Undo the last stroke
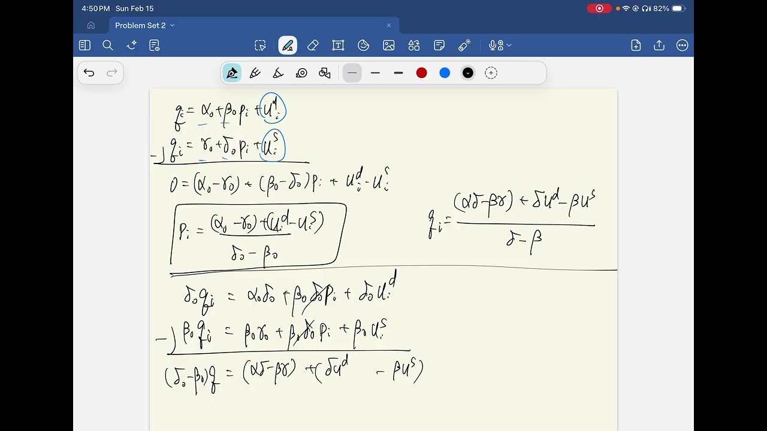 pos(89,73)
